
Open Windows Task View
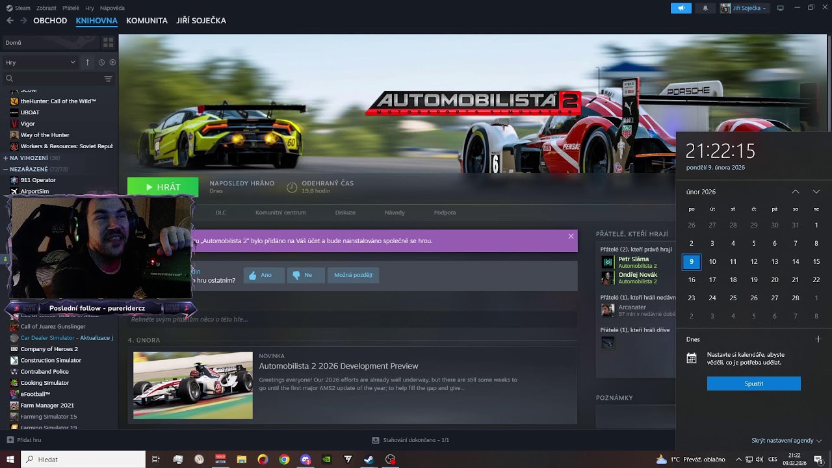pos(156,459)
